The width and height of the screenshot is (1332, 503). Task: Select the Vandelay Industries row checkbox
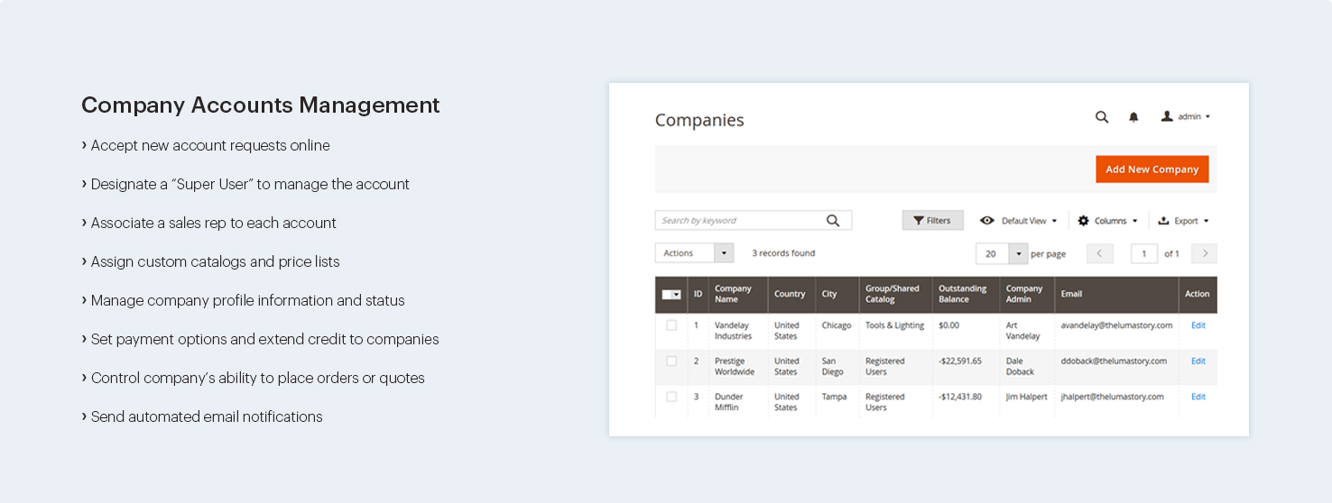671,325
